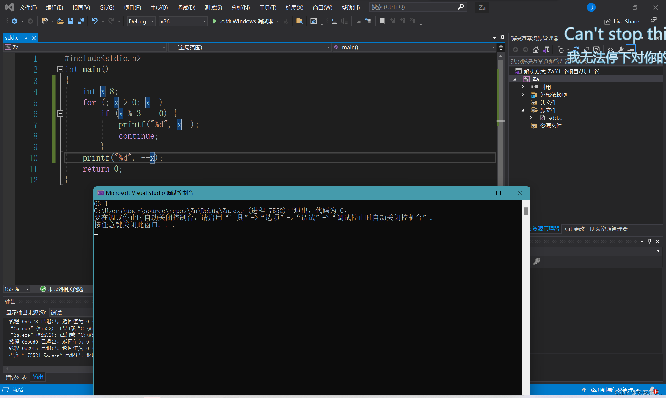The height and width of the screenshot is (398, 666).
Task: Click the Save All toolbar icon
Action: 81,21
